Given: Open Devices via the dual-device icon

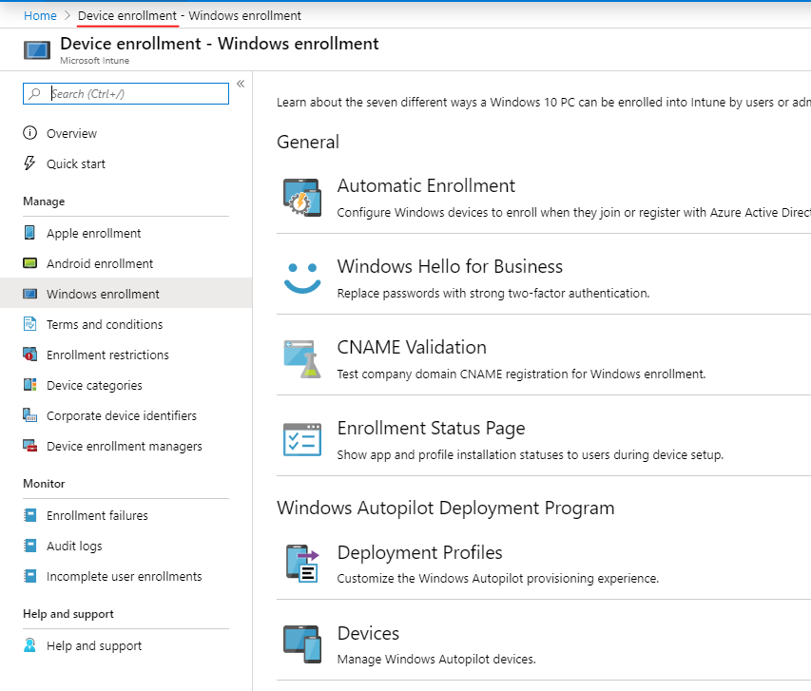Looking at the screenshot, I should pos(304,642).
